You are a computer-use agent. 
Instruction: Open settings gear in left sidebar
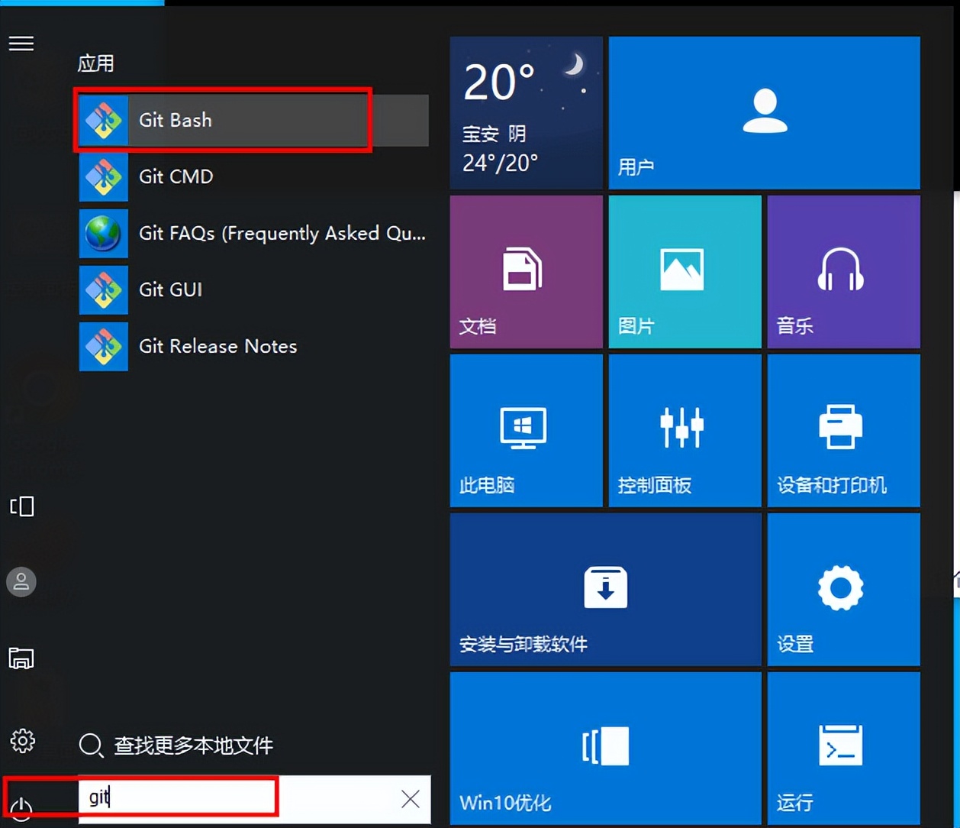tap(22, 740)
